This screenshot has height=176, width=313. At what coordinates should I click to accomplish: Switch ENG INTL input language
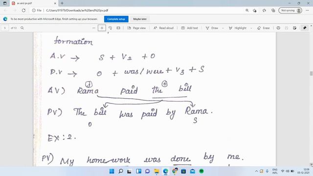(275, 171)
